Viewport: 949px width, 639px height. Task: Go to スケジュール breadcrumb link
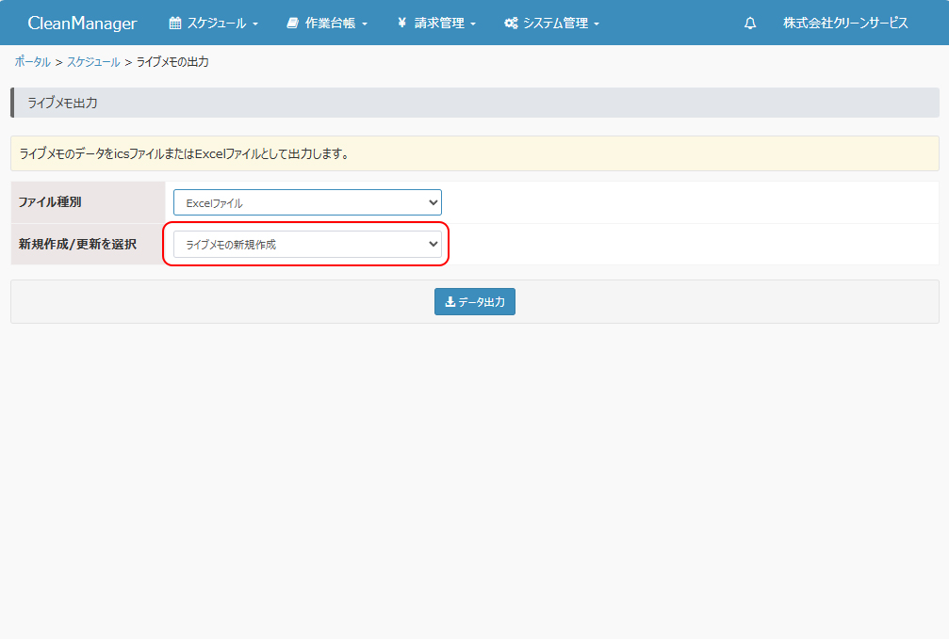pyautogui.click(x=93, y=62)
